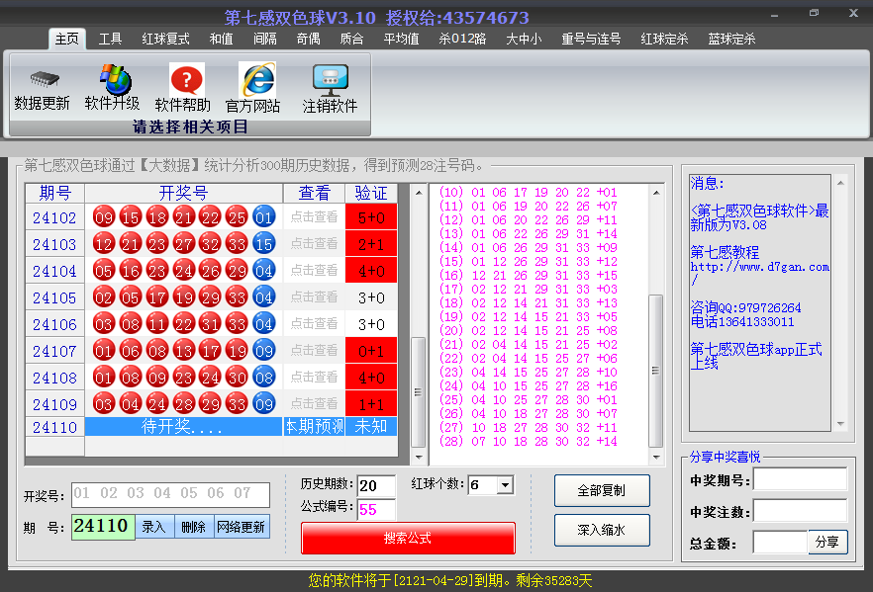Click the 分享 button
The height and width of the screenshot is (592, 873).
tap(827, 542)
